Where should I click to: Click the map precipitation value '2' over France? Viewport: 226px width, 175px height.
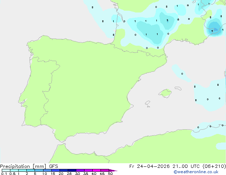pyautogui.click(x=167, y=20)
